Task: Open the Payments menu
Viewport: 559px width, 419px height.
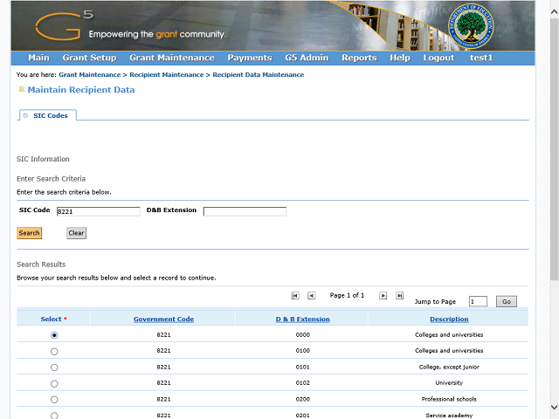Action: (249, 58)
